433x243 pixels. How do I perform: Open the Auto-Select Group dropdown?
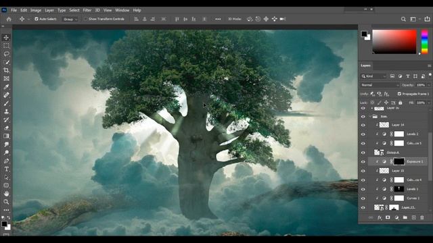[x=70, y=20]
